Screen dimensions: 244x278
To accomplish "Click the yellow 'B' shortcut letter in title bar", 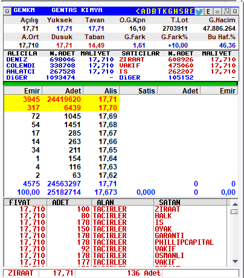I will pyautogui.click(x=154, y=11).
